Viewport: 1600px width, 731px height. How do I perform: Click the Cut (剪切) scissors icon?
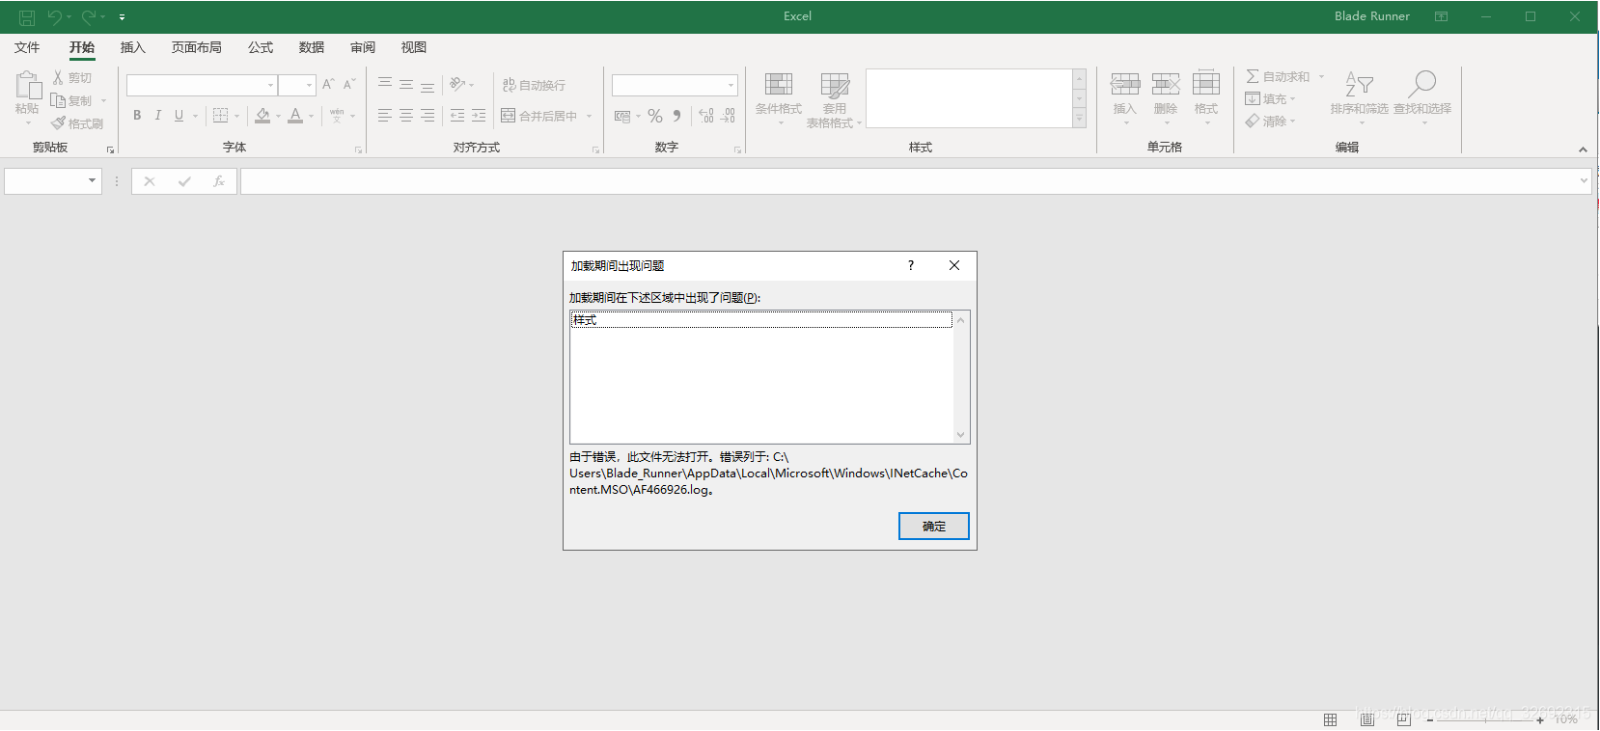[x=58, y=77]
